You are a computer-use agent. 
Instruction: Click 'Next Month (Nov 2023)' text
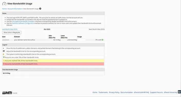(x=97, y=29)
